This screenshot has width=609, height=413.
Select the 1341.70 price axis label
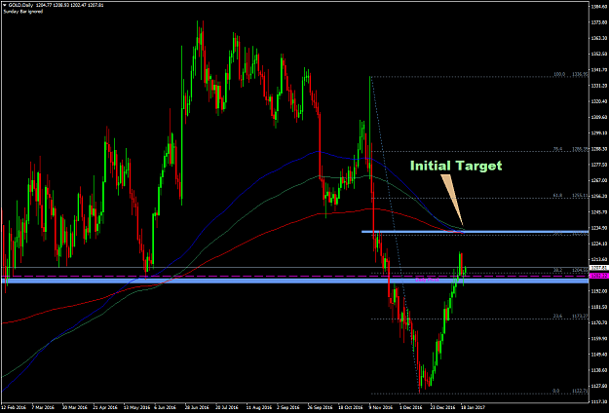599,70
